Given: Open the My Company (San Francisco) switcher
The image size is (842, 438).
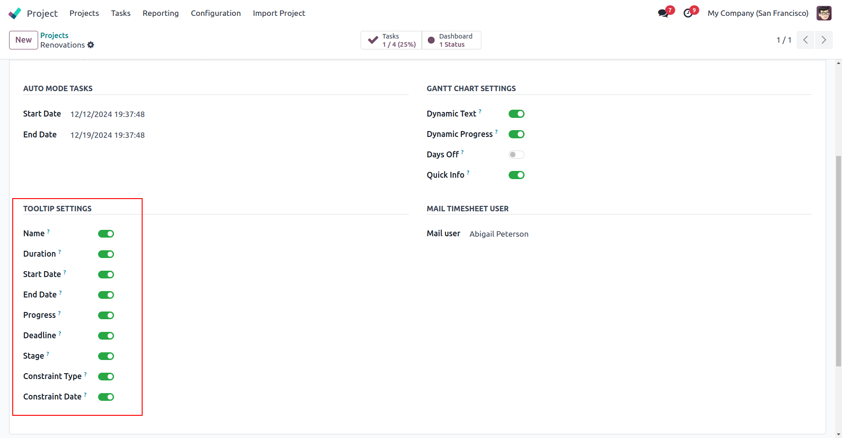Looking at the screenshot, I should [758, 13].
